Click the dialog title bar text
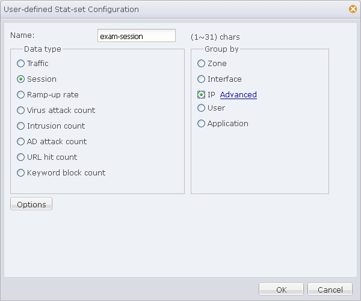 tap(72, 9)
